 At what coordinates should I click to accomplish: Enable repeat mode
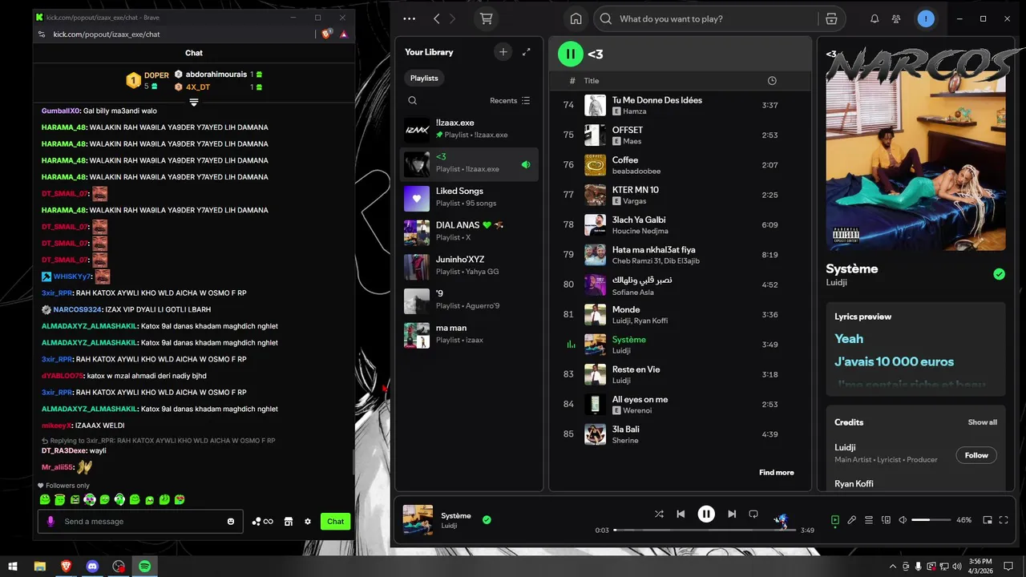(753, 514)
